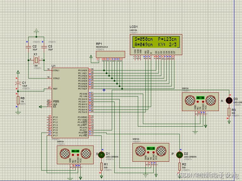Screen dimensions: 242x181
Task: Select capacitor C1 10UF symbol
Action: click(x=18, y=84)
